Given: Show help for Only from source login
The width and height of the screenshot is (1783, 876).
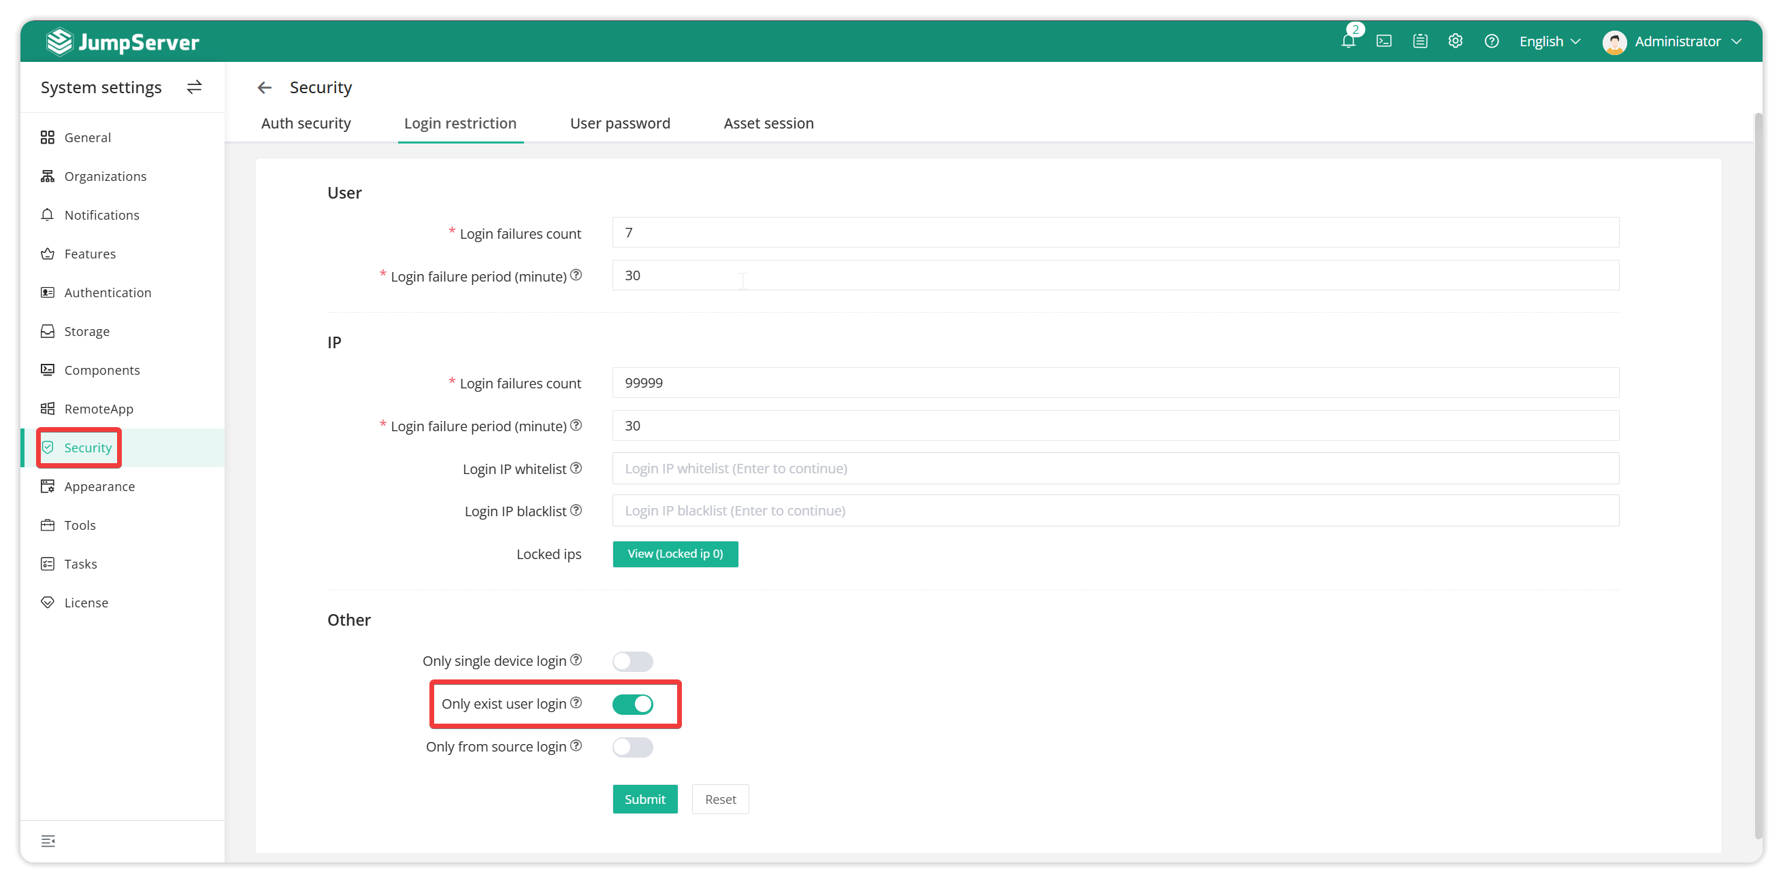Looking at the screenshot, I should click(576, 745).
